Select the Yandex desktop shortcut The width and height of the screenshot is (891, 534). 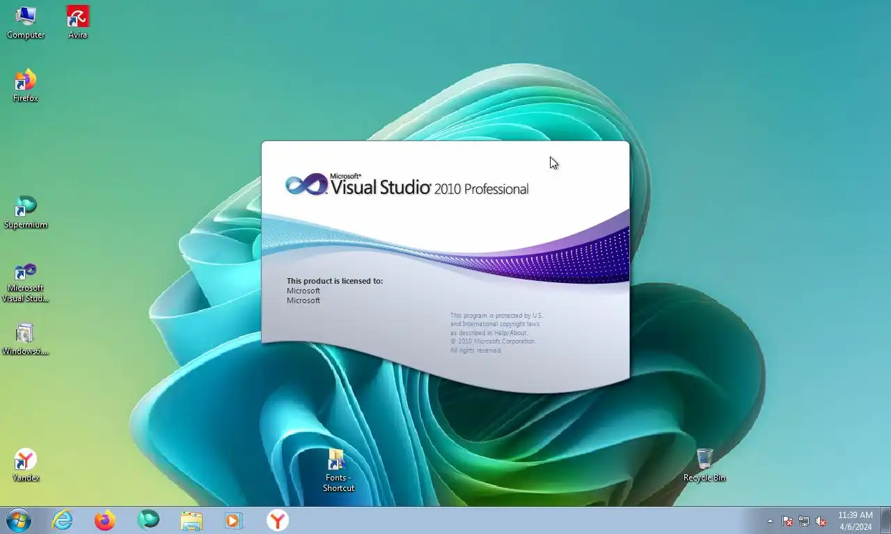coord(26,465)
